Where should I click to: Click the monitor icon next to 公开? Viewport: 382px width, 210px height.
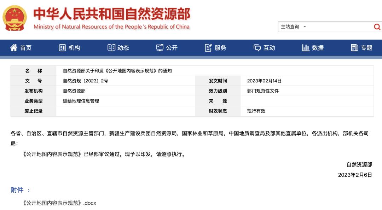(160, 48)
